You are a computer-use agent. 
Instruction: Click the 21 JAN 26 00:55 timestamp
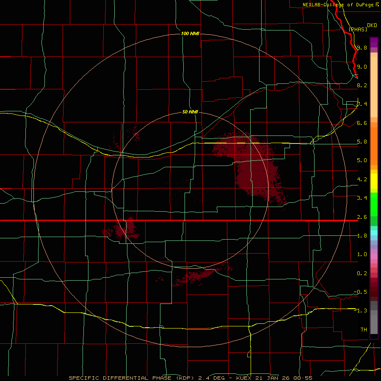pos(284,378)
